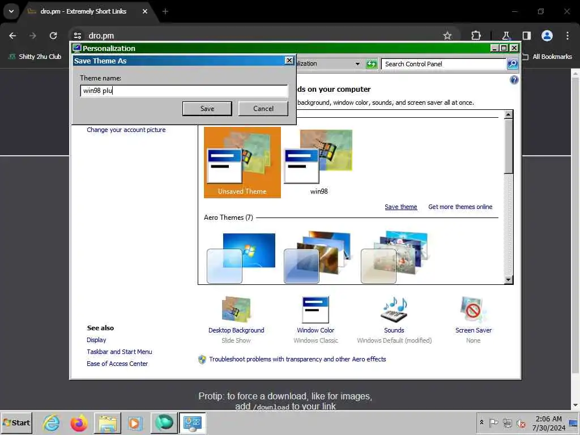The image size is (580, 435).
Task: Open Get more themes online link
Action: click(460, 207)
